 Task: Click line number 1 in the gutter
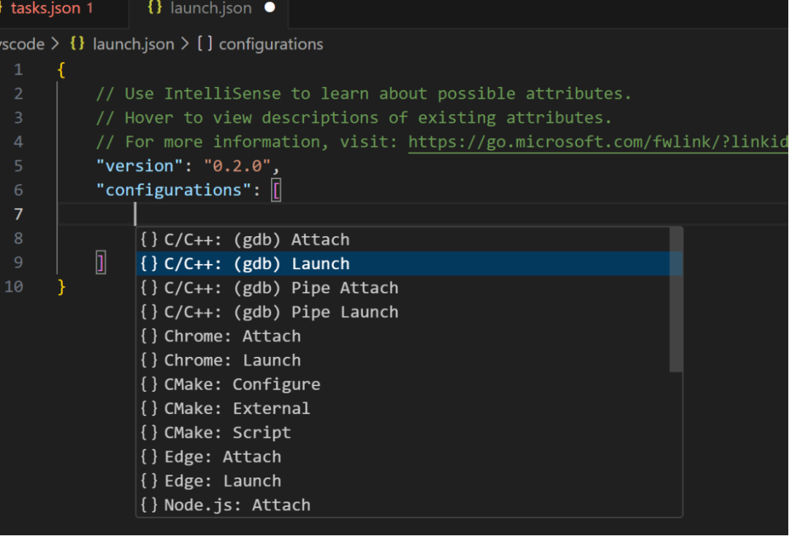[x=18, y=69]
